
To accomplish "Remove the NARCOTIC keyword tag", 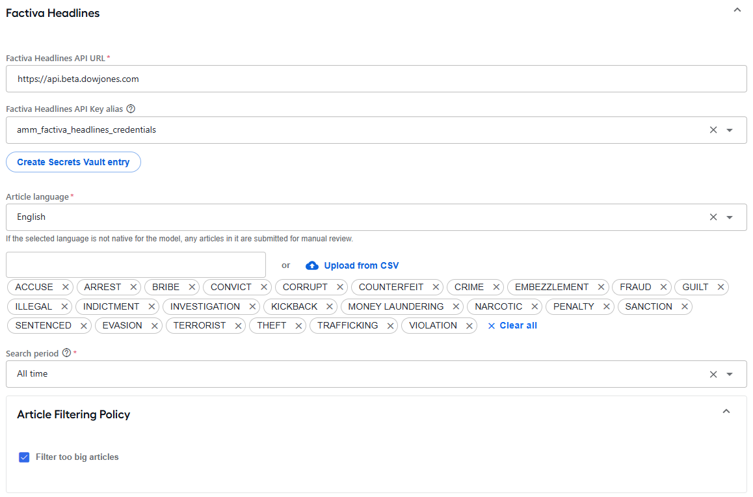I will [535, 306].
